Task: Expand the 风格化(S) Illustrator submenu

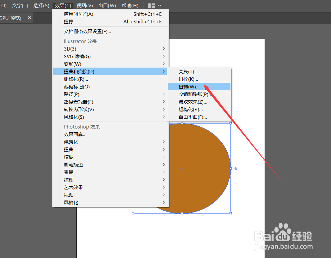Action: pos(110,117)
